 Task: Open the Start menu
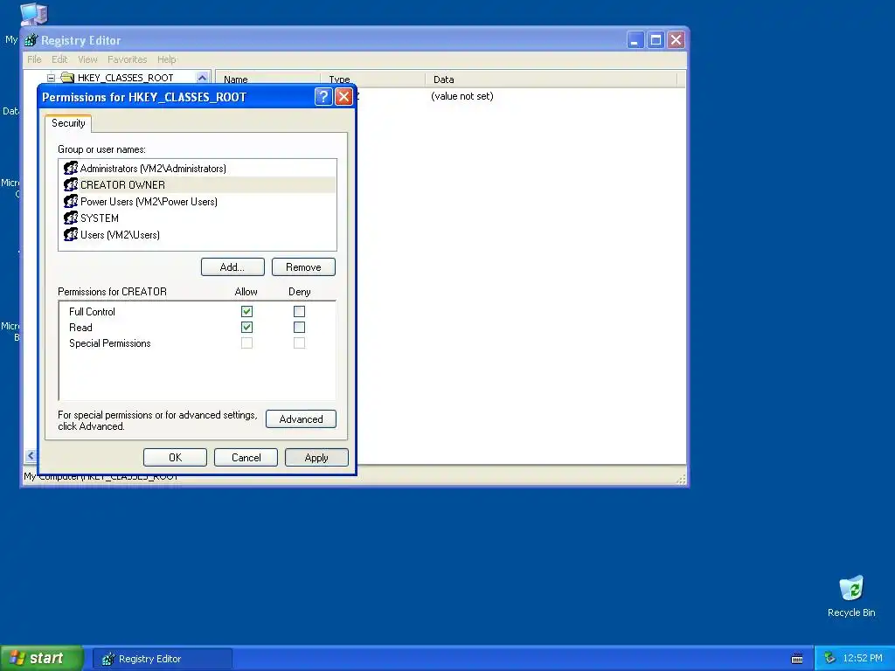pos(42,659)
